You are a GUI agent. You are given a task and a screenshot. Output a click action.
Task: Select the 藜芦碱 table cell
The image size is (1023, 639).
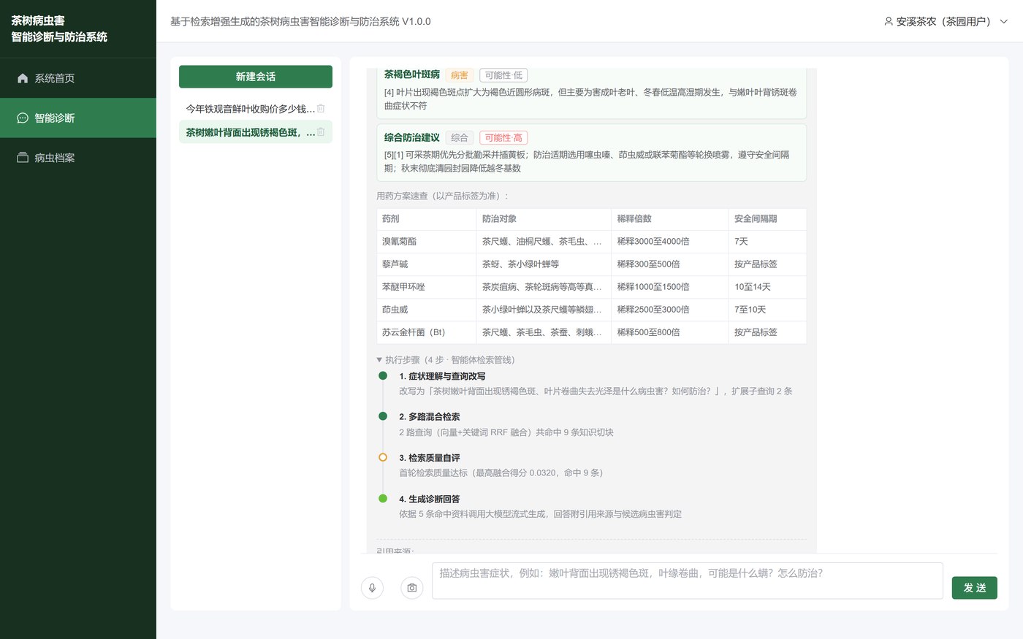coord(426,264)
